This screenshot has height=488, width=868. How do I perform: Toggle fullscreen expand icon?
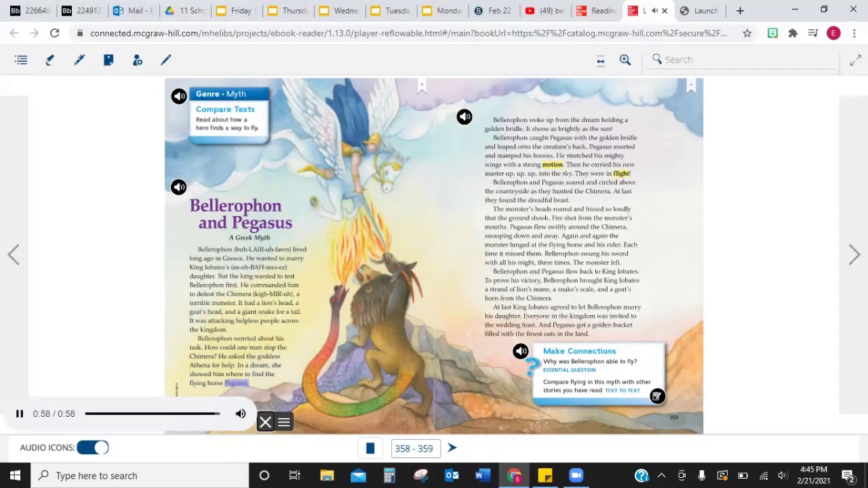coord(855,60)
